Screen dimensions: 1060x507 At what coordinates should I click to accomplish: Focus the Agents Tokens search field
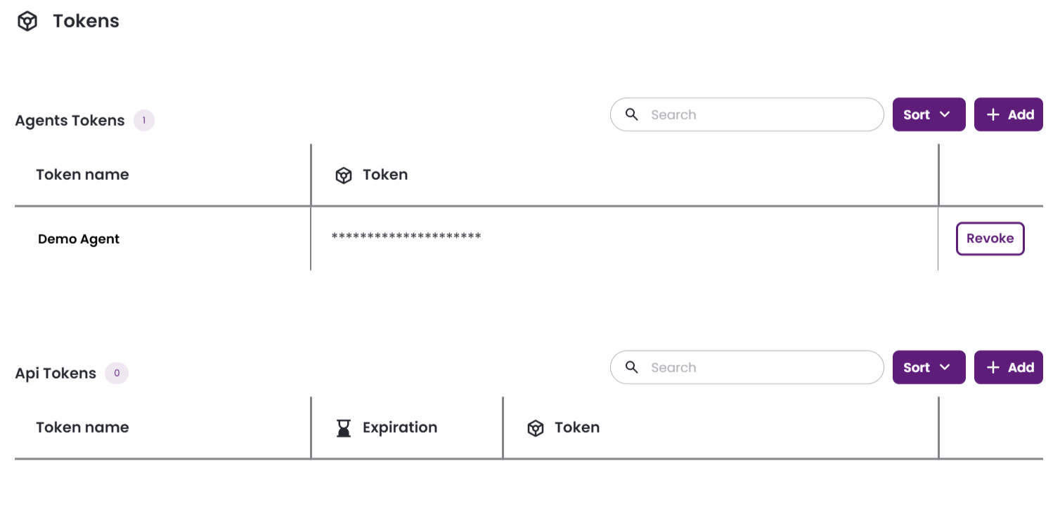click(746, 114)
